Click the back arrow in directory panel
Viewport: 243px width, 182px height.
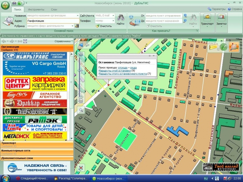(x=4, y=41)
